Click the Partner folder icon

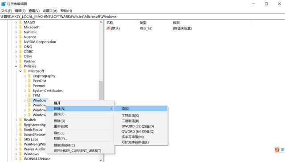[x=20, y=61]
